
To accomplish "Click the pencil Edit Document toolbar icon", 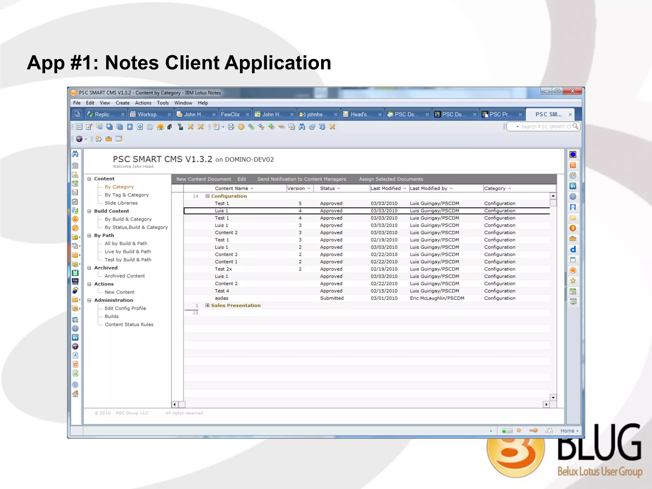I will 89,127.
